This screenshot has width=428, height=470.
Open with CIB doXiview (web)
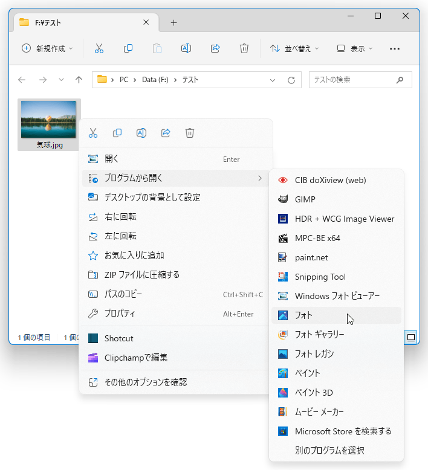click(336, 180)
